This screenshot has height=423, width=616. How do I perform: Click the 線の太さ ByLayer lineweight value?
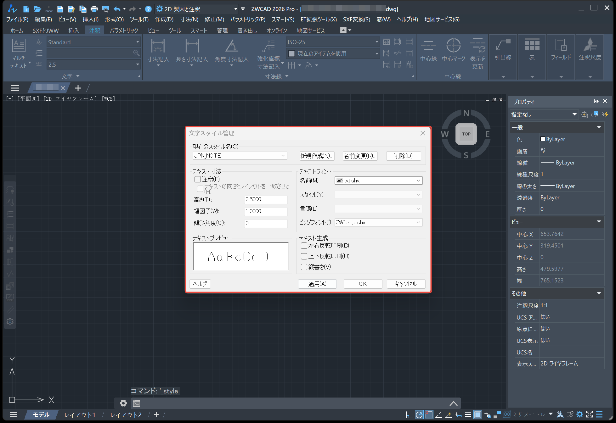tap(571, 186)
